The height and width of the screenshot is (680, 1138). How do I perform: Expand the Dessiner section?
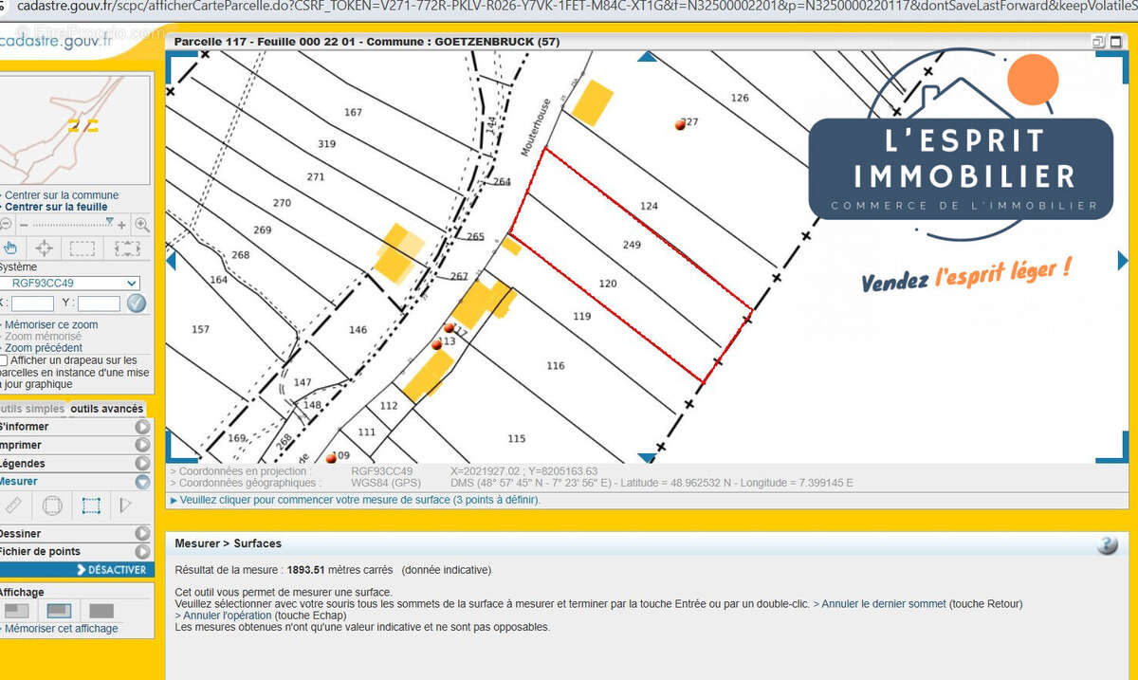(142, 534)
